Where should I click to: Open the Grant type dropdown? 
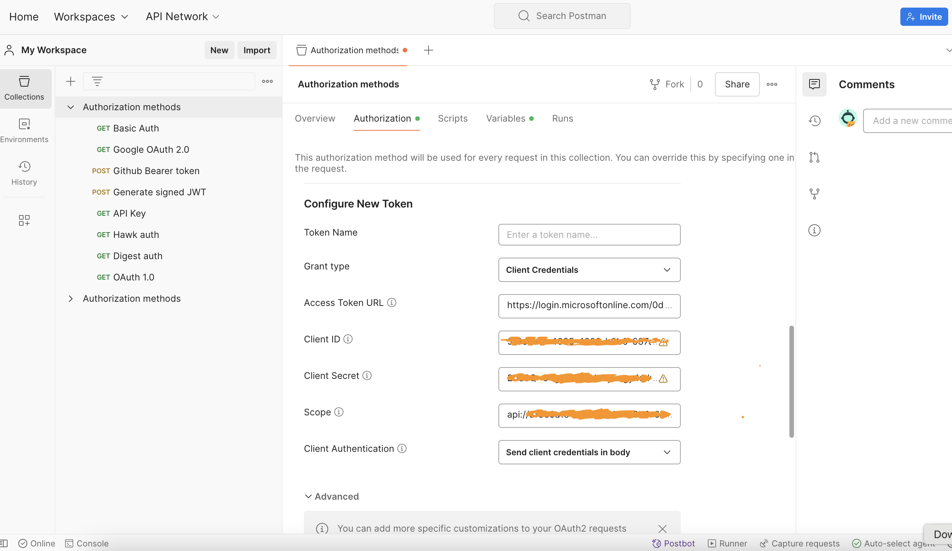coord(589,270)
